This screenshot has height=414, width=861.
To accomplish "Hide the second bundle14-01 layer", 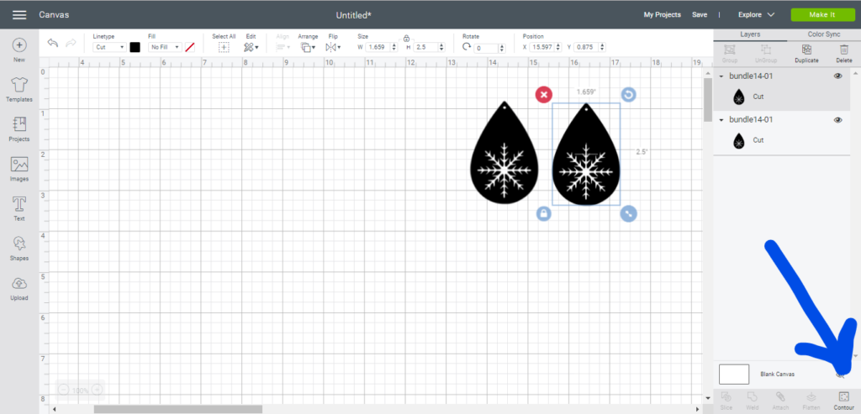I will click(838, 120).
